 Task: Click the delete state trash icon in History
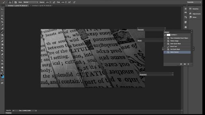click(188, 64)
